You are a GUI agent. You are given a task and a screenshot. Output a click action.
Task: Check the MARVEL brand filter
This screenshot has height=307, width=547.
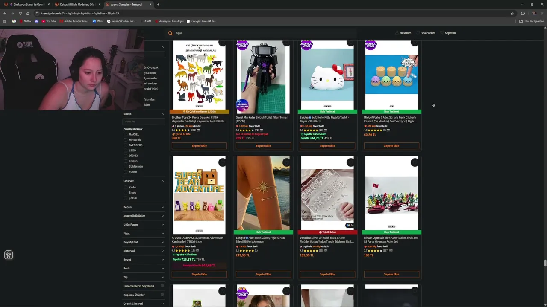click(x=126, y=134)
